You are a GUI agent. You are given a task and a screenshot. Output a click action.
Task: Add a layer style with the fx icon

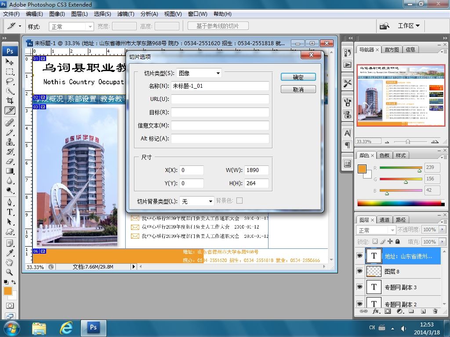coord(376,311)
